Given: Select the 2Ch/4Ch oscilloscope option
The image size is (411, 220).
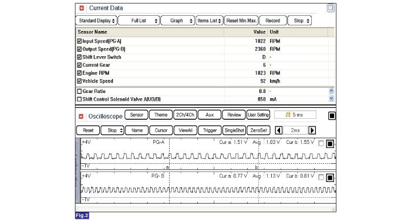Looking at the screenshot, I should coord(185,115).
